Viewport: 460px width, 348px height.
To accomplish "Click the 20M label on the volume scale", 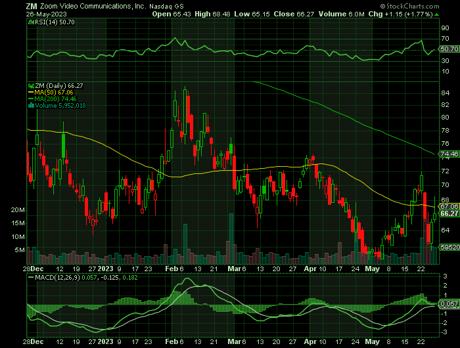I will click(x=18, y=210).
